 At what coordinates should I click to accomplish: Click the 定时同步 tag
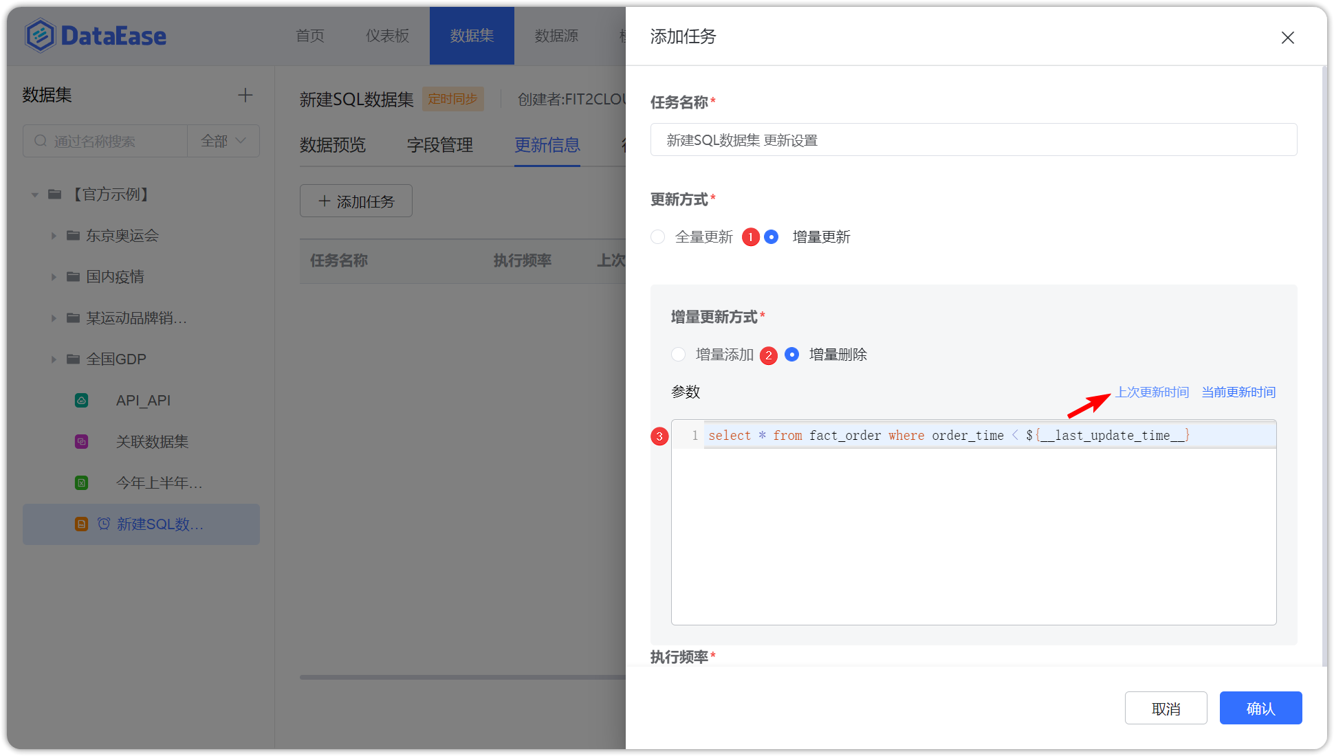452,99
